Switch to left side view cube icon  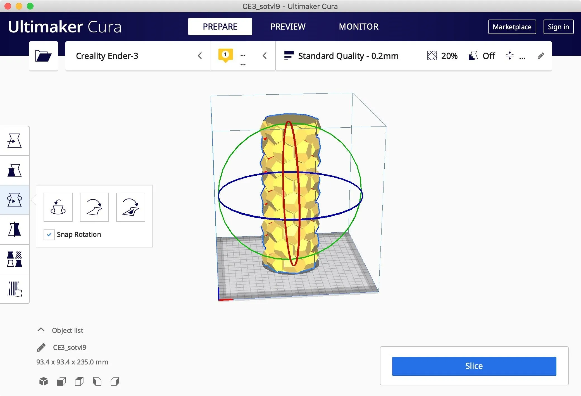(x=97, y=381)
